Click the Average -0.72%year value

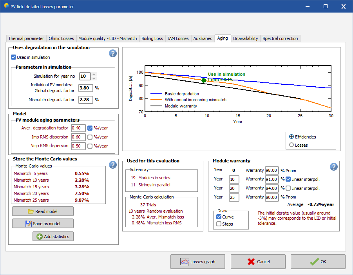coord(321,204)
